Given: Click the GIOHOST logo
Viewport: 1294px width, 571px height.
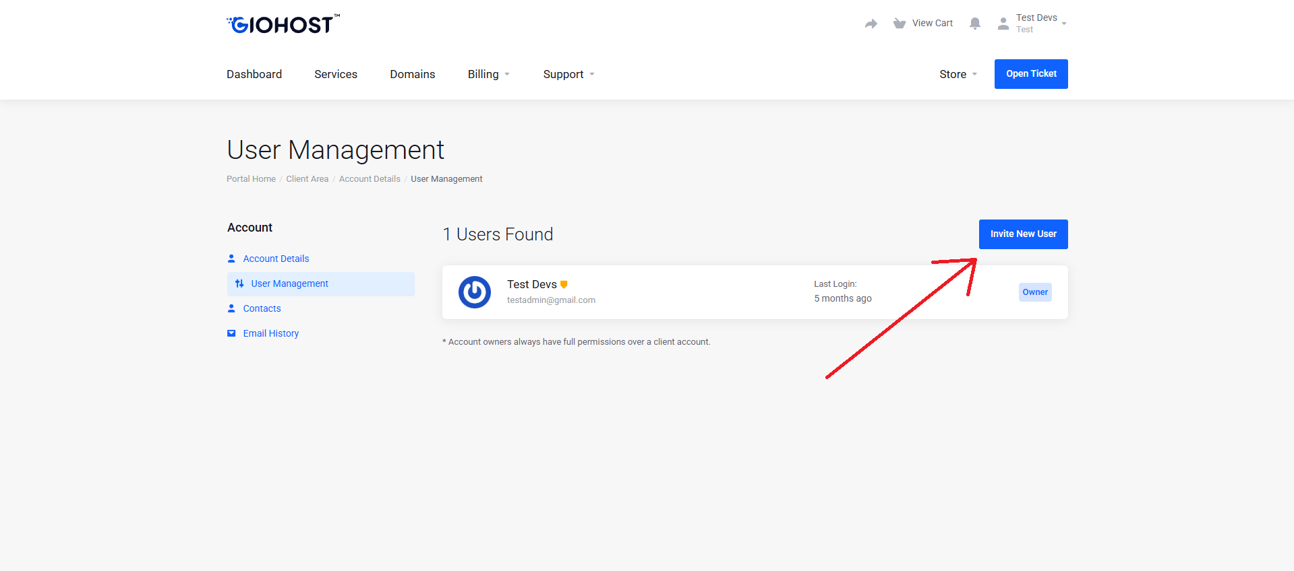Looking at the screenshot, I should coord(283,24).
